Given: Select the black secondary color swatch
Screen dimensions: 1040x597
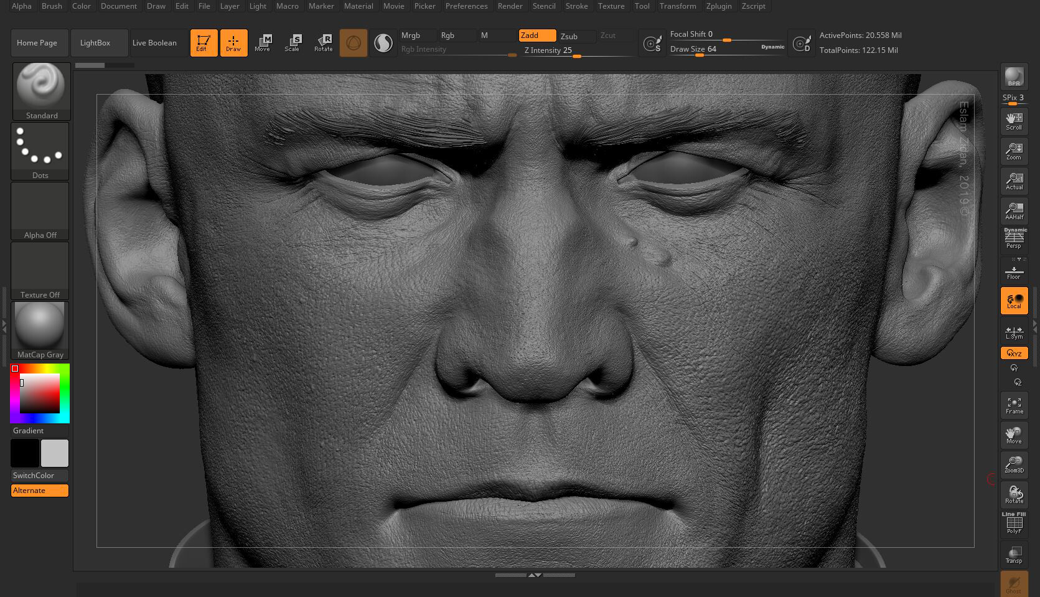Looking at the screenshot, I should (25, 453).
